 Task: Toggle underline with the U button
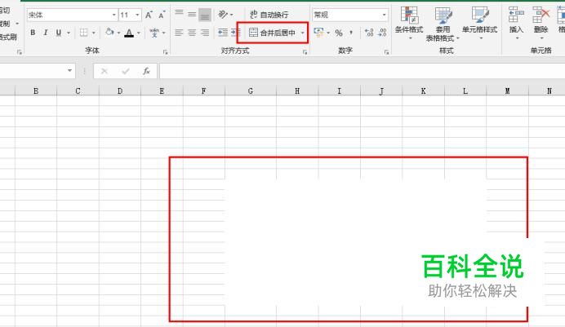(x=59, y=33)
